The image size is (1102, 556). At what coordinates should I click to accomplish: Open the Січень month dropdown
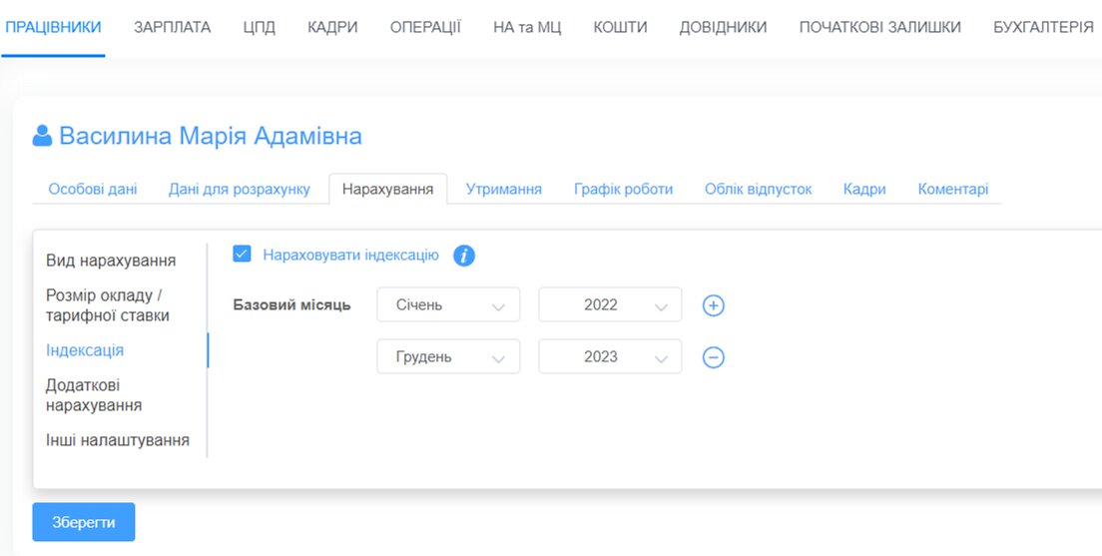tap(448, 304)
